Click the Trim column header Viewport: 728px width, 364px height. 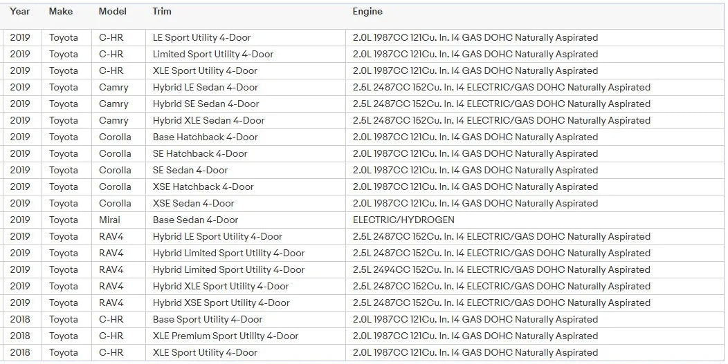click(162, 12)
